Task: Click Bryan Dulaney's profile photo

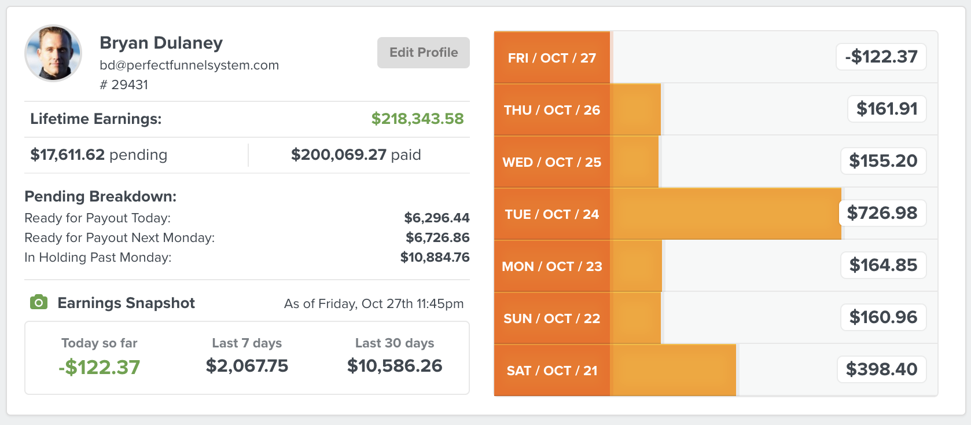Action: click(x=53, y=53)
